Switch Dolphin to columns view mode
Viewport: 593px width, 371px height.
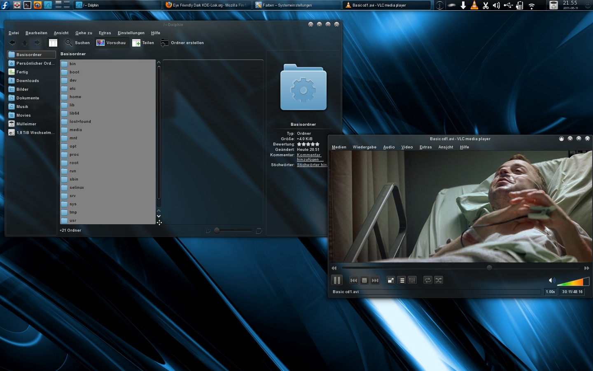pyautogui.click(x=53, y=43)
